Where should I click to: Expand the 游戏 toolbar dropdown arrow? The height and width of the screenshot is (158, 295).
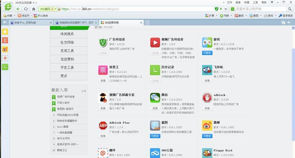pyautogui.click(x=276, y=15)
